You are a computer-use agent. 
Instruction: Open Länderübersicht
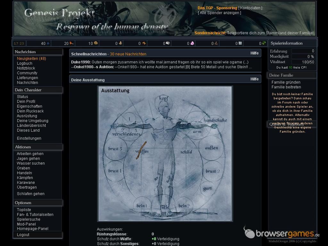click(31, 126)
